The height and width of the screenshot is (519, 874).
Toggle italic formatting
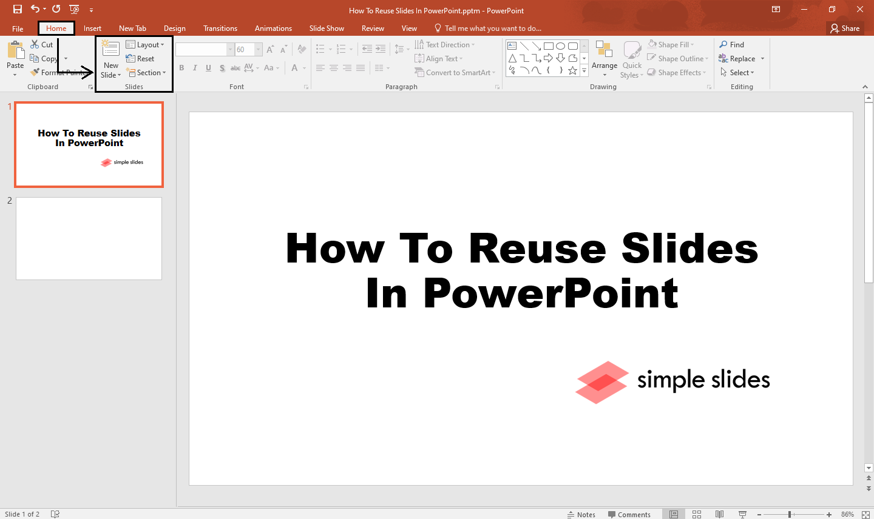point(195,68)
